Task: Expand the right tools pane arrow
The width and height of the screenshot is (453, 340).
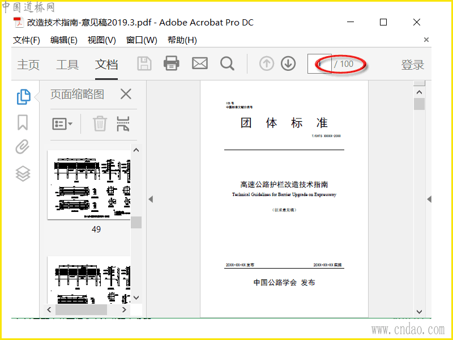Action: (x=429, y=199)
